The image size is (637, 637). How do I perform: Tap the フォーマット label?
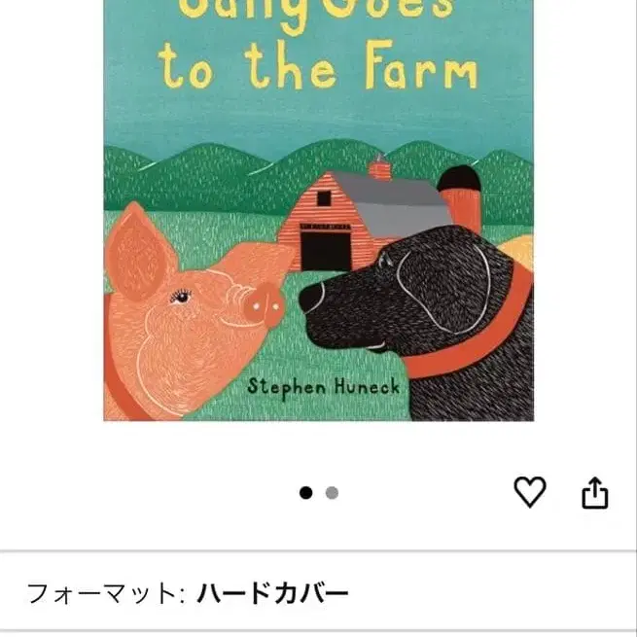coord(106,593)
